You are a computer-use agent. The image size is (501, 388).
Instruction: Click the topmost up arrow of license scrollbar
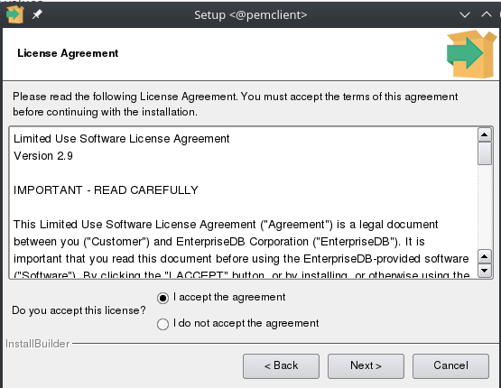point(485,134)
